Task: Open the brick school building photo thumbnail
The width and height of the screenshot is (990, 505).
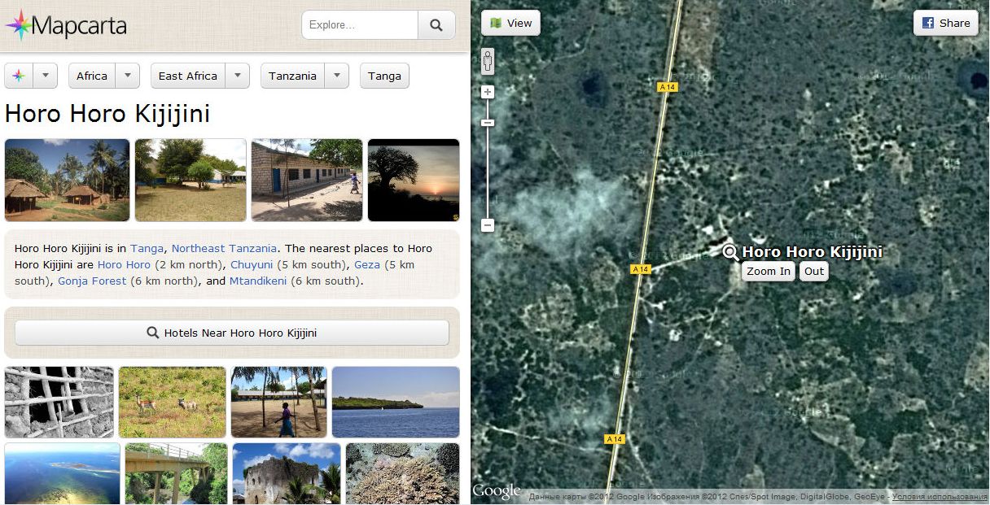Action: 307,180
